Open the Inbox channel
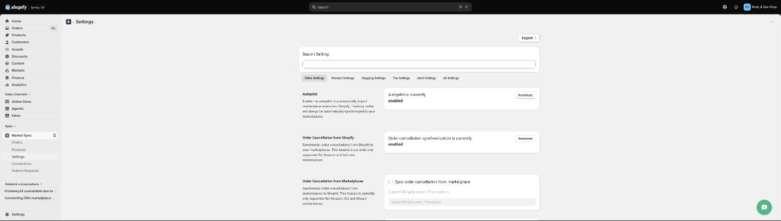The width and height of the screenshot is (781, 221). click(x=16, y=115)
